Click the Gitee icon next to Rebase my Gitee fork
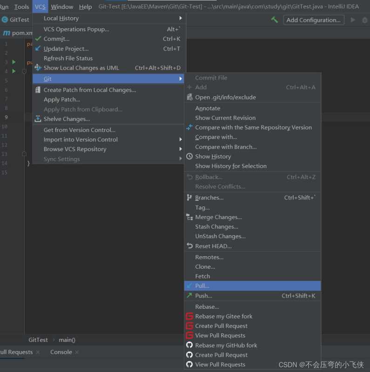Image resolution: width=370 pixels, height=372 pixels. [x=189, y=316]
